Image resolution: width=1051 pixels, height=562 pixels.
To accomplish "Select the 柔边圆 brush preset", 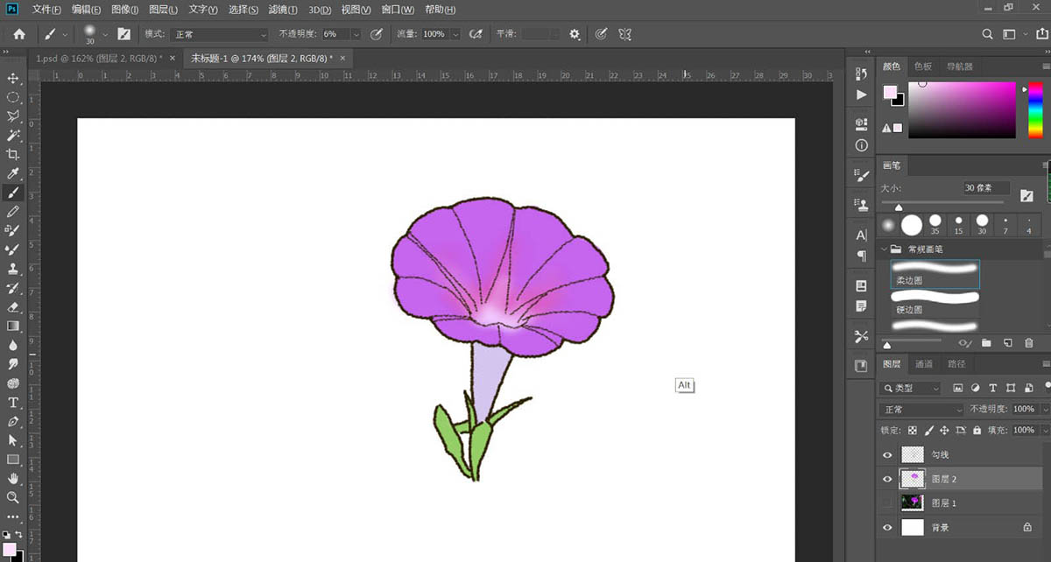I will coord(935,275).
